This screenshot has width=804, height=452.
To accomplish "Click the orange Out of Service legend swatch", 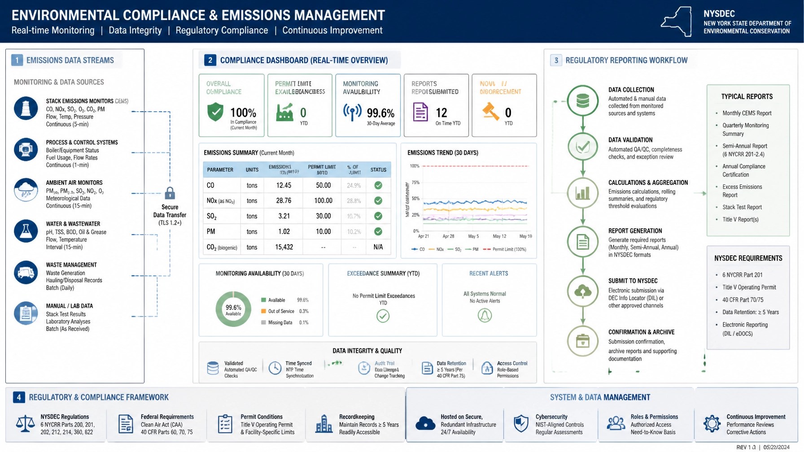I will coord(263,311).
